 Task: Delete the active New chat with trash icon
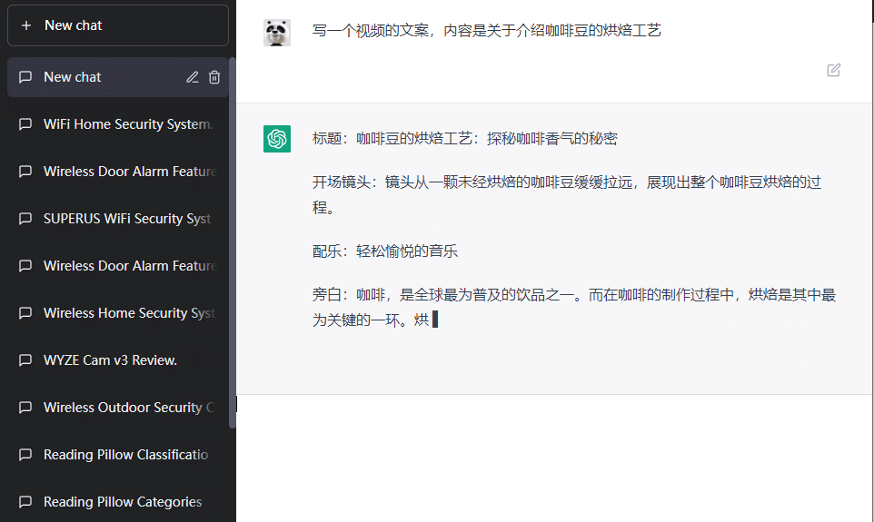pyautogui.click(x=214, y=77)
